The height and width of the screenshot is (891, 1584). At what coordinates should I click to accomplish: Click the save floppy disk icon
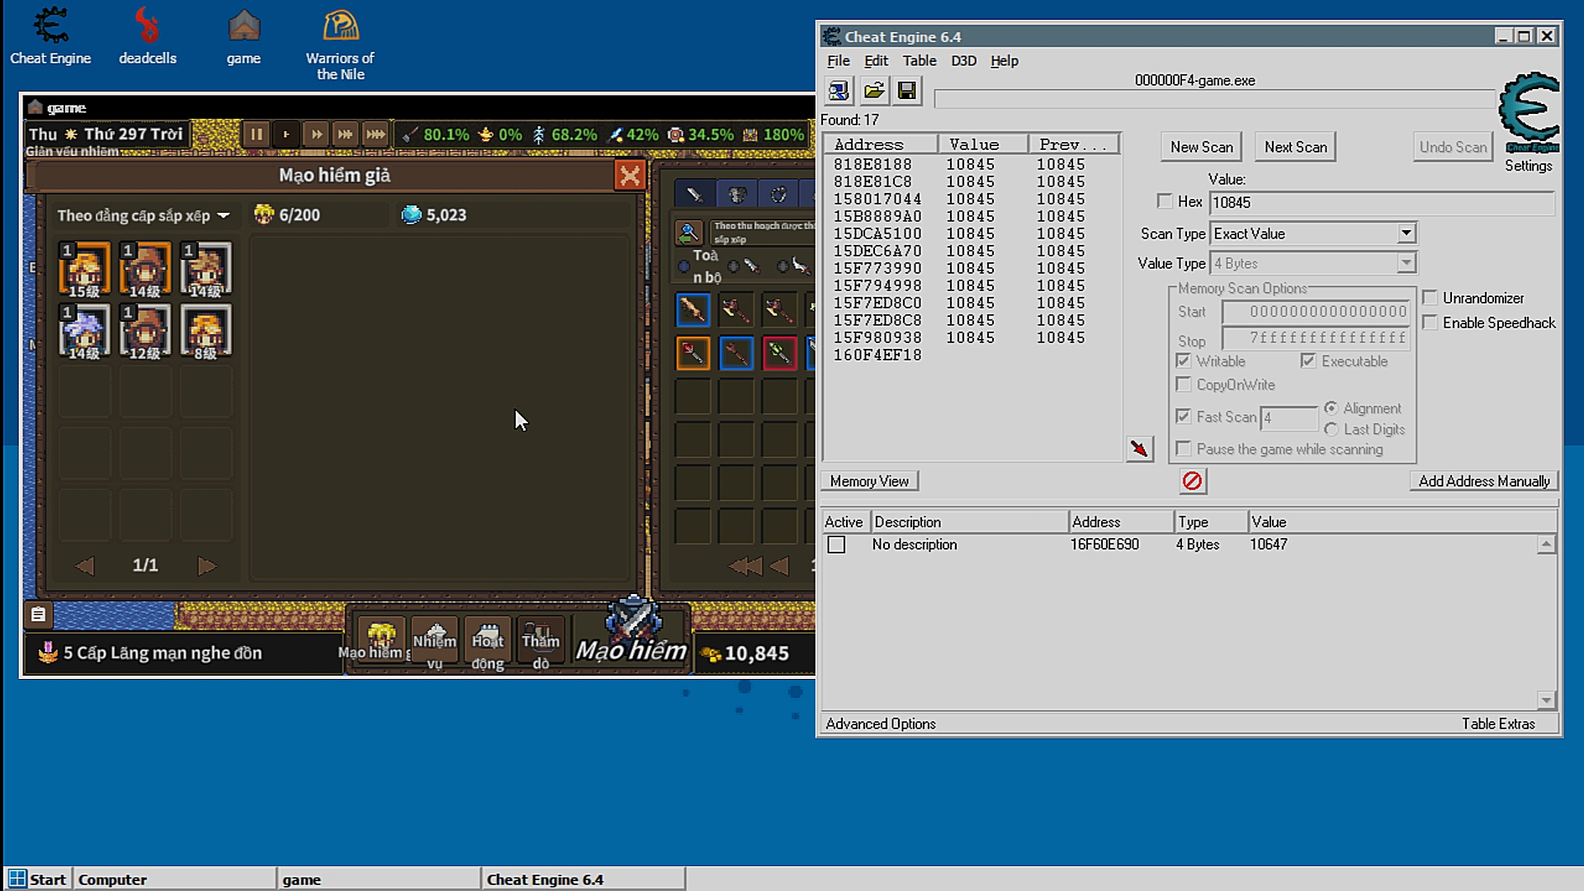pyautogui.click(x=907, y=91)
